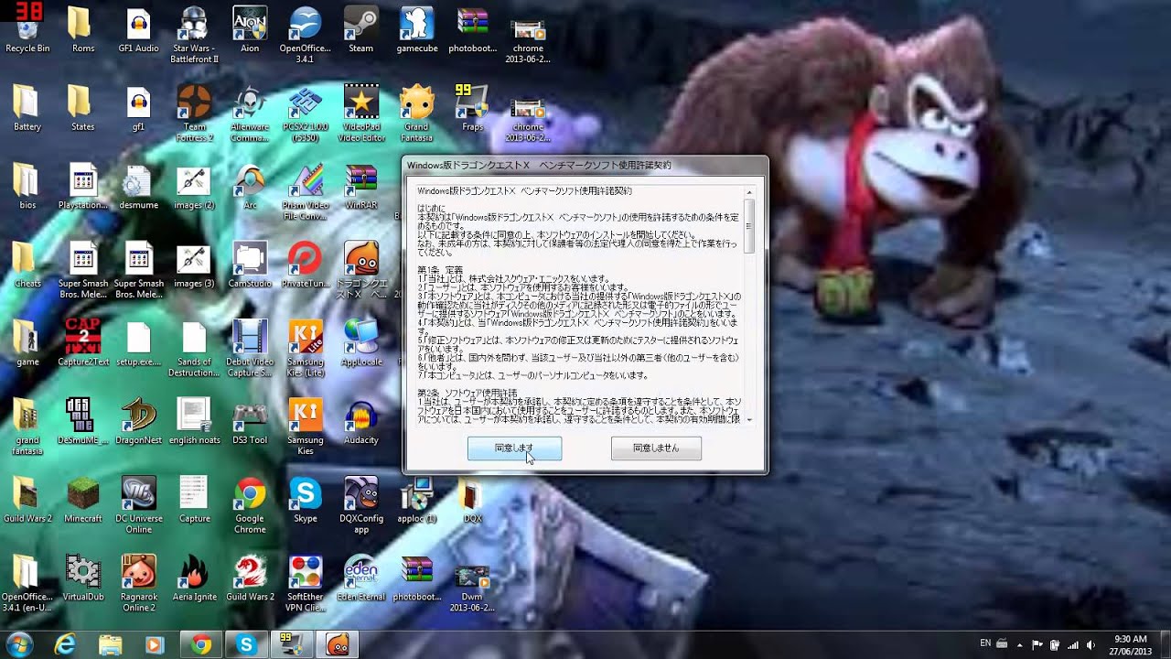This screenshot has width=1171, height=659.
Task: Select the Grand Fantasia shortcut
Action: [x=416, y=113]
